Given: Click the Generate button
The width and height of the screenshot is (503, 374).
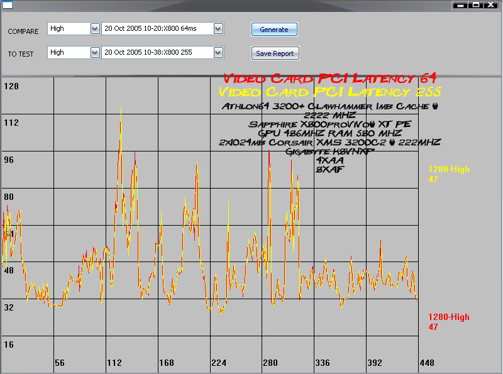Looking at the screenshot, I should click(x=274, y=30).
